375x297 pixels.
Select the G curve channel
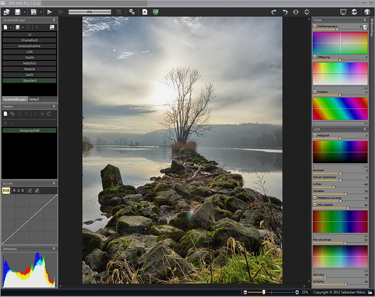pyautogui.click(x=18, y=191)
